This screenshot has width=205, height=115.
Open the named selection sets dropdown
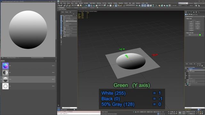130,5
